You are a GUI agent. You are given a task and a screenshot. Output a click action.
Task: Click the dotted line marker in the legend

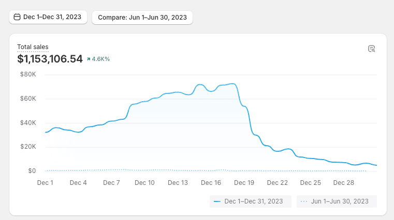(x=304, y=201)
